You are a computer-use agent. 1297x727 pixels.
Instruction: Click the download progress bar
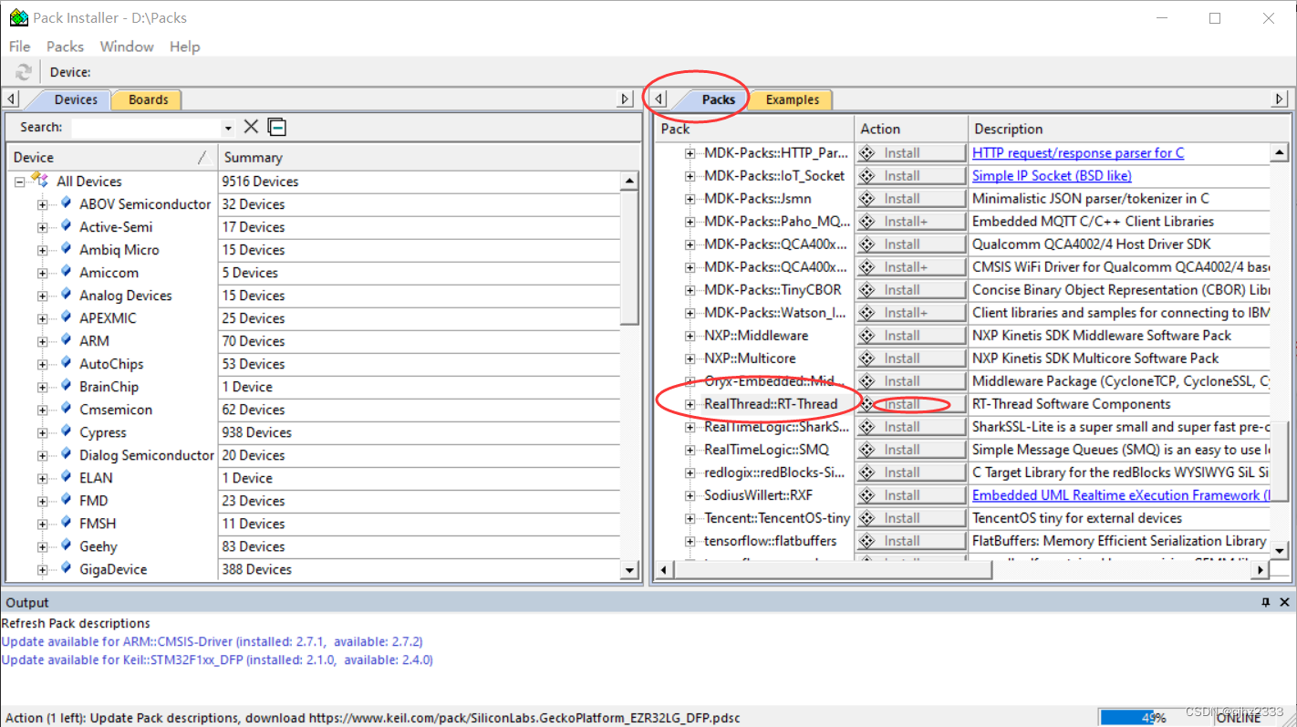[1152, 717]
